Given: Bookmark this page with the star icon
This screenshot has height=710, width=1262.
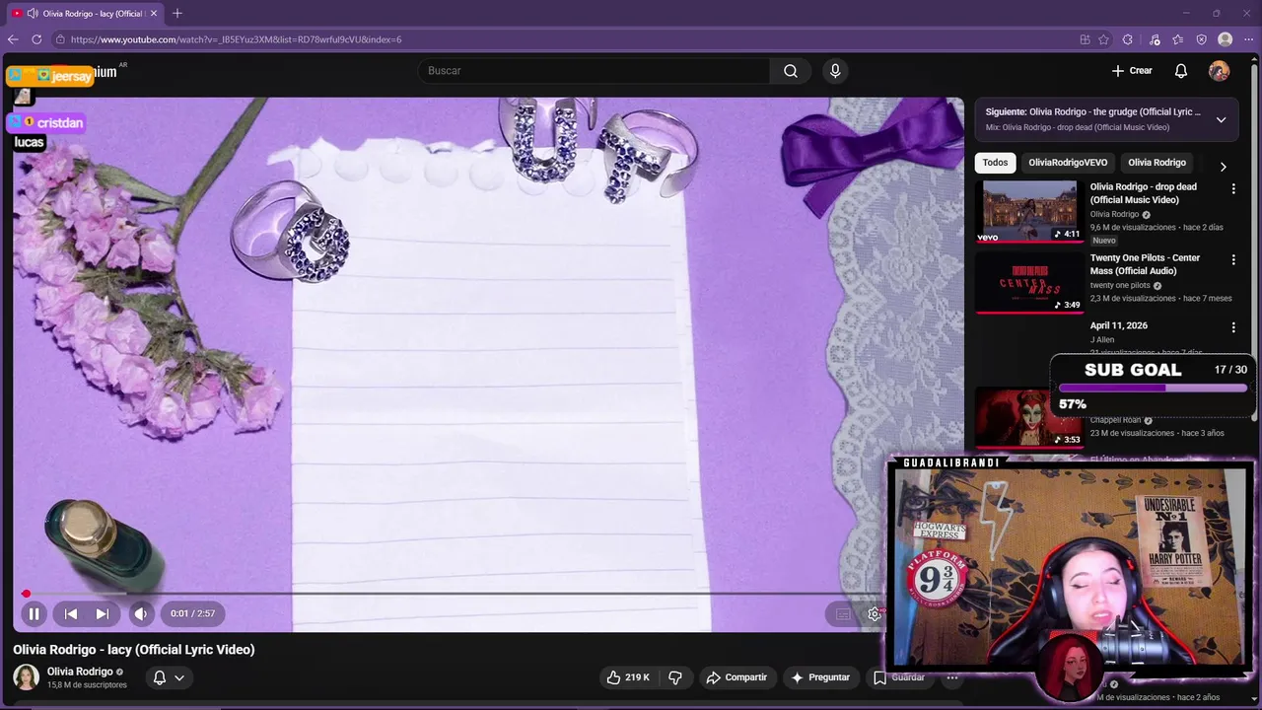Looking at the screenshot, I should pos(1103,39).
